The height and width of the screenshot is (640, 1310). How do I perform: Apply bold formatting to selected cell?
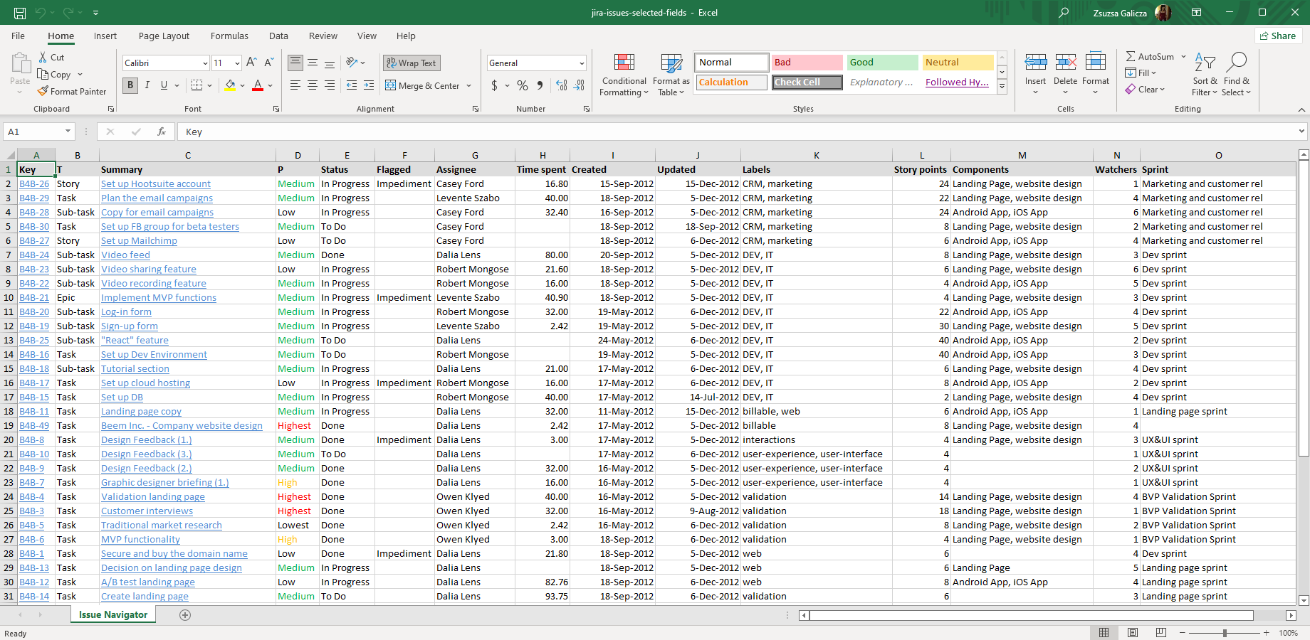pos(130,85)
